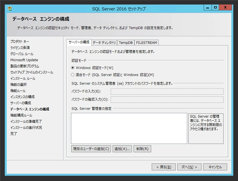238x181 pixels.
Task: Click セットアップ ファイルのインストール step
Action: pyautogui.click(x=31, y=72)
